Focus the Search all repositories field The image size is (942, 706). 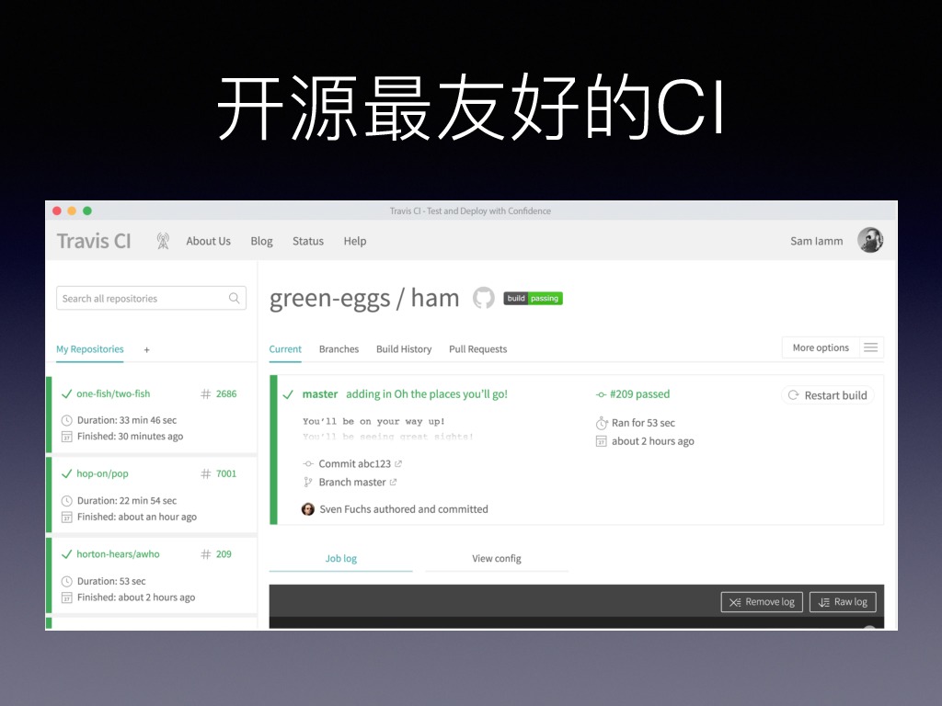click(152, 299)
